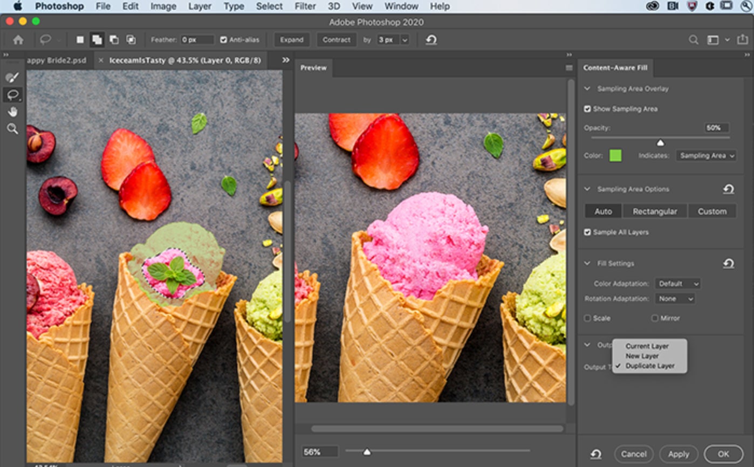754x467 pixels.
Task: Select the Hand tool
Action: click(x=12, y=112)
